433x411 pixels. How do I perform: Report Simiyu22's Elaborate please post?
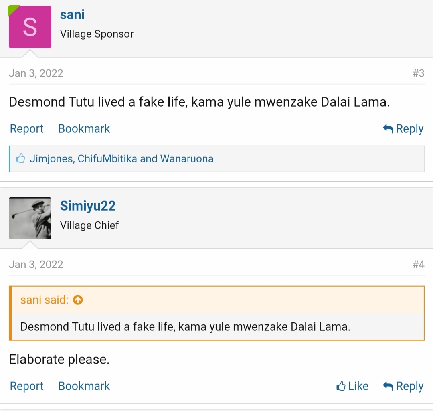click(26, 386)
